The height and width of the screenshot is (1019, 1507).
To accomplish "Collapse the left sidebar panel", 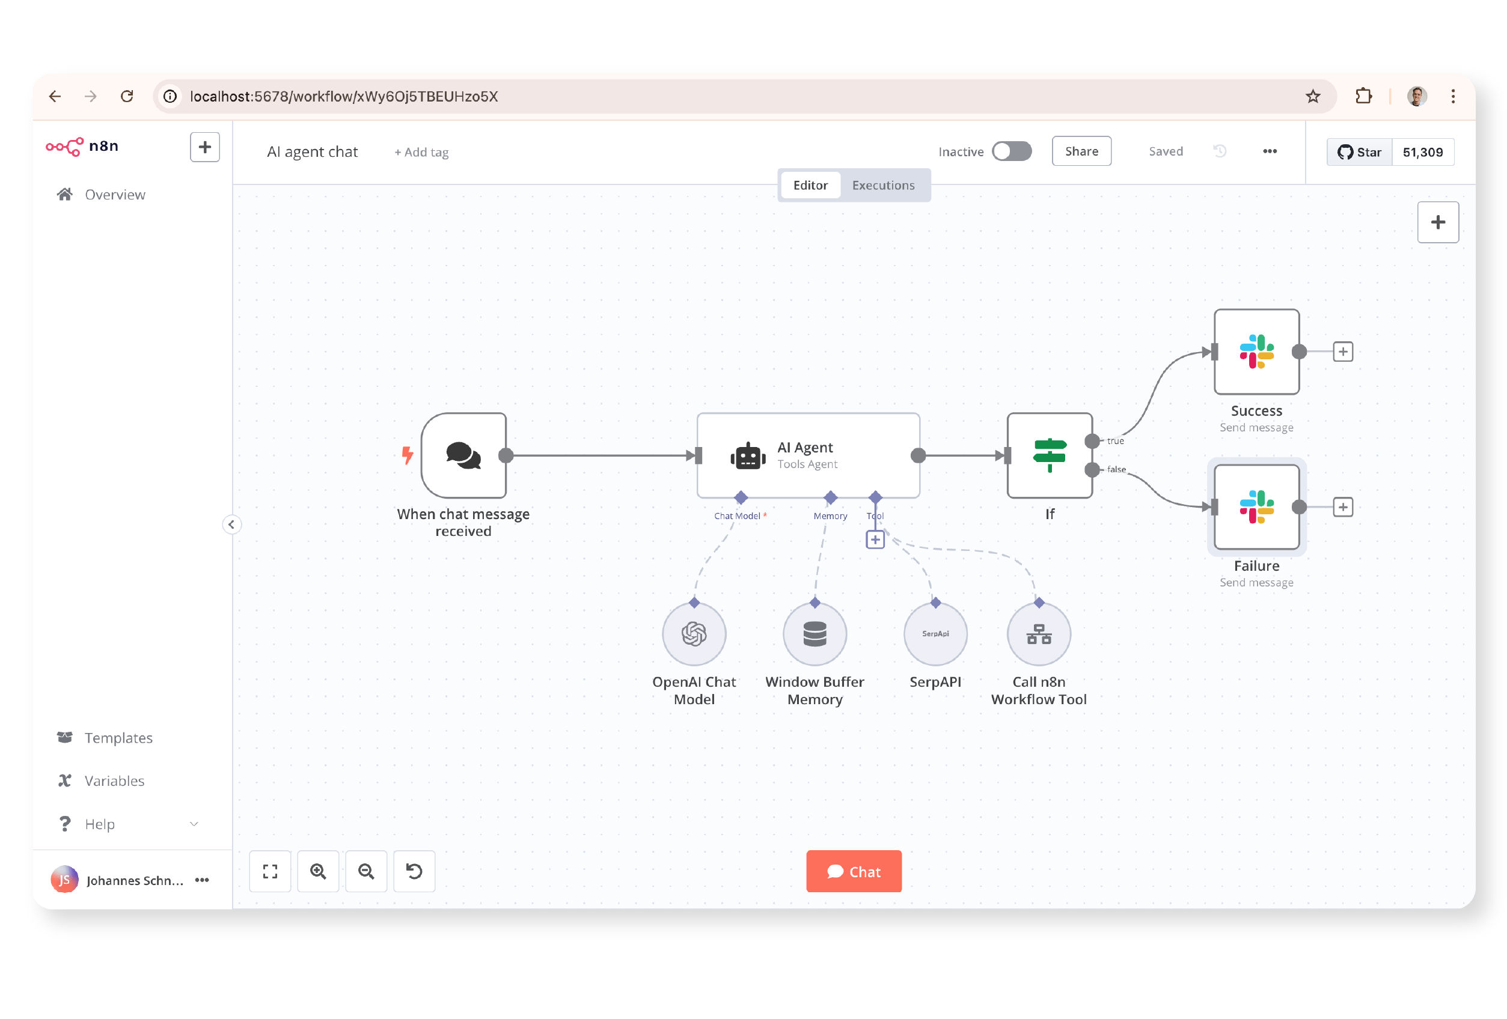I will click(x=231, y=524).
